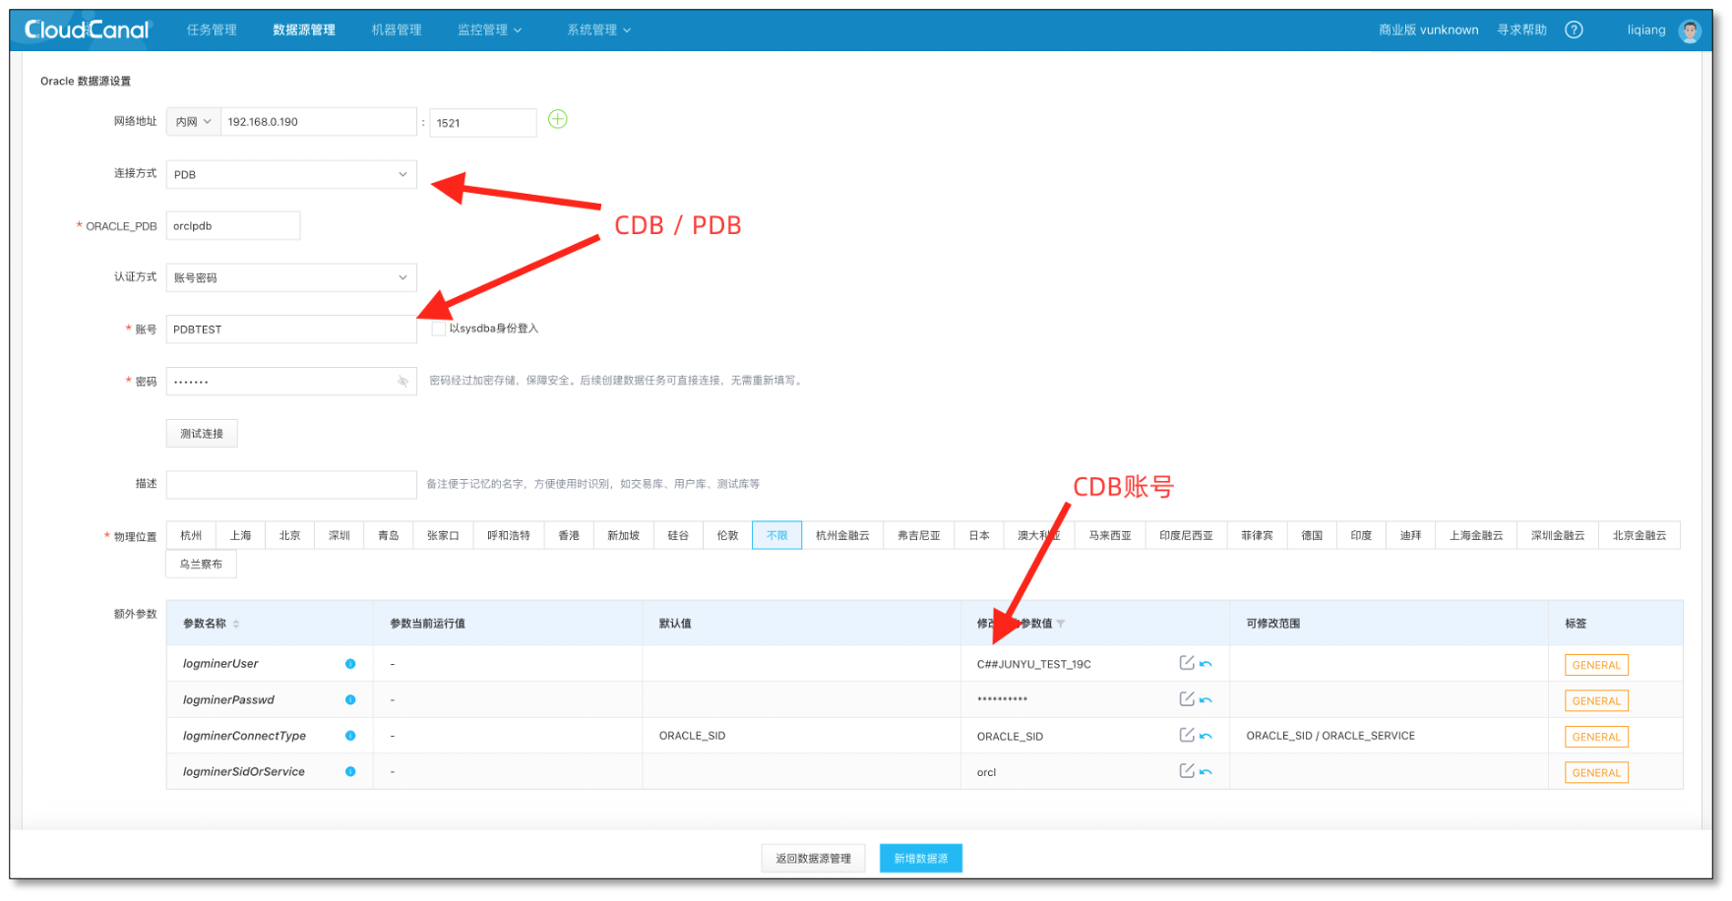
Task: Click the liqiang user avatar
Action: 1690,30
